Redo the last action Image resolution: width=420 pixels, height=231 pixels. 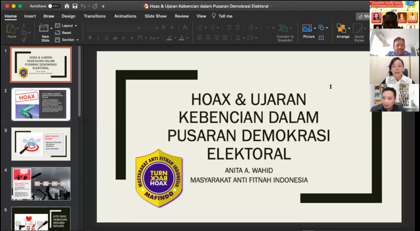pyautogui.click(x=95, y=6)
